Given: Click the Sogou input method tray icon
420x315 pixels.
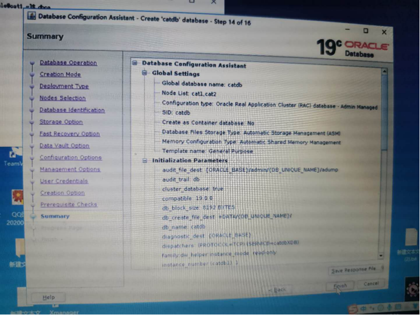Looking at the screenshot, I should pyautogui.click(x=353, y=308).
